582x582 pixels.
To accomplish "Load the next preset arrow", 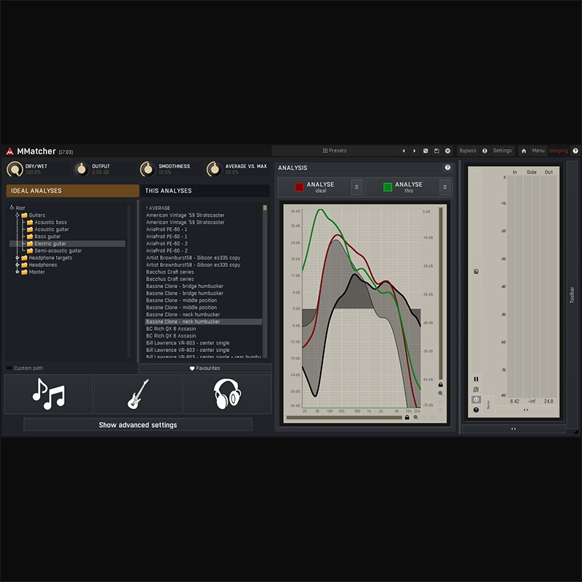I will coord(415,151).
